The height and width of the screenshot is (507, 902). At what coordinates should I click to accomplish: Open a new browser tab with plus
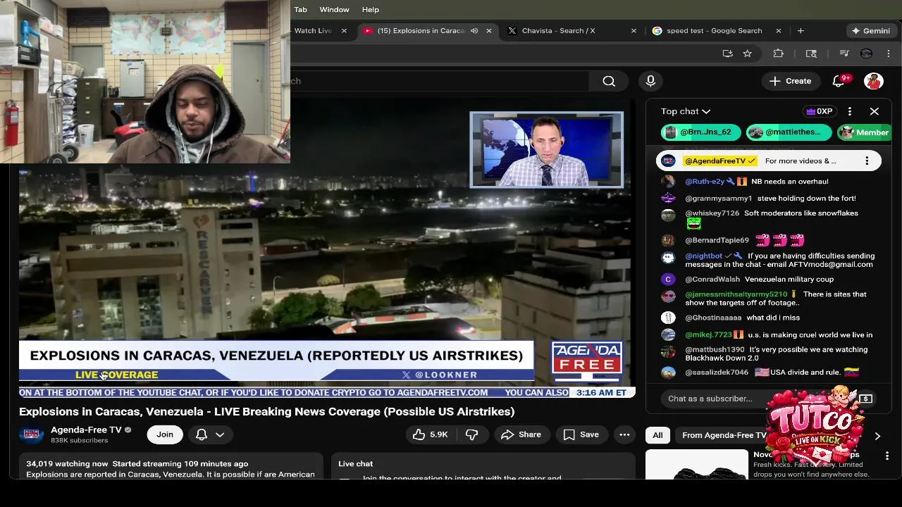[801, 31]
